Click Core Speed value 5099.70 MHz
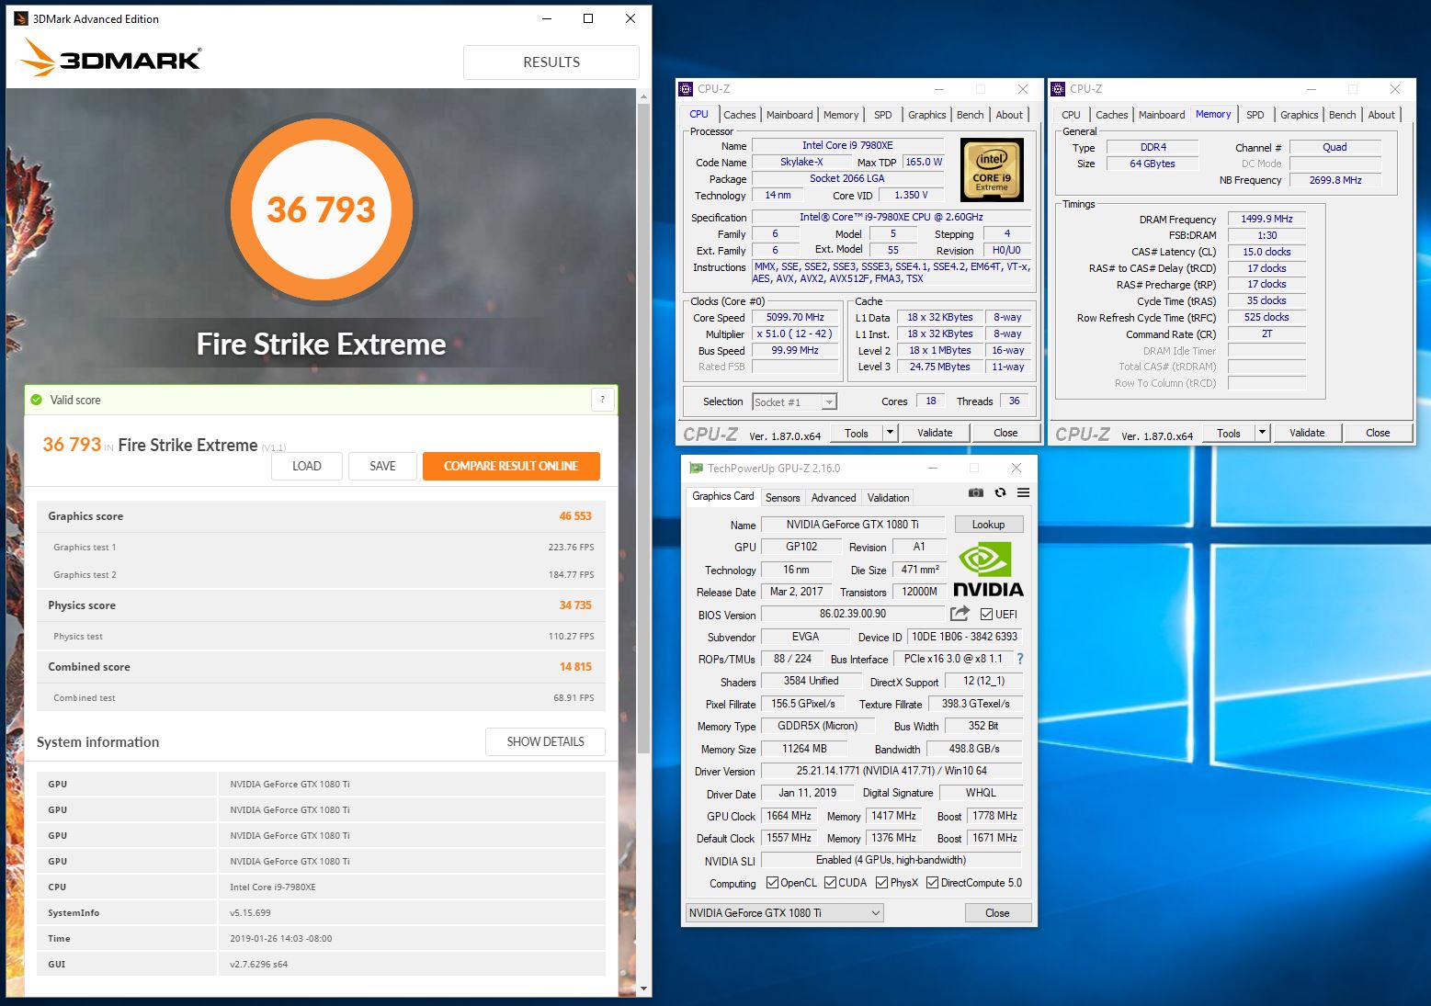Viewport: 1431px width, 1006px height. pyautogui.click(x=795, y=317)
